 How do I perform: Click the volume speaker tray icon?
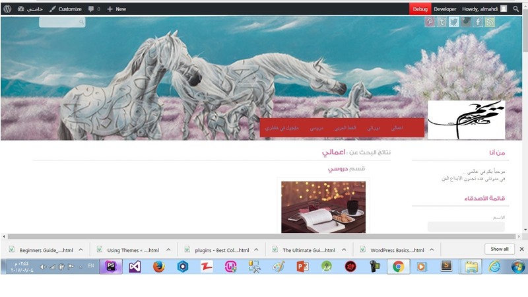(x=43, y=267)
